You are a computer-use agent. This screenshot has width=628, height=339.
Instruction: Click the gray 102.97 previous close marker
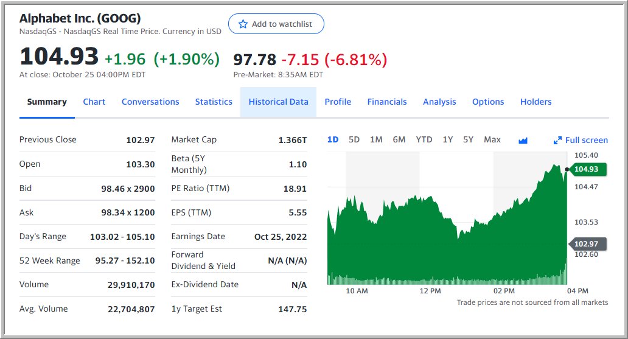(588, 243)
